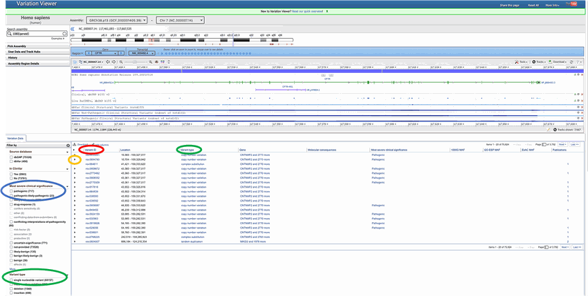Check the dbSNP source database filter
The height and width of the screenshot is (296, 588).
point(11,157)
